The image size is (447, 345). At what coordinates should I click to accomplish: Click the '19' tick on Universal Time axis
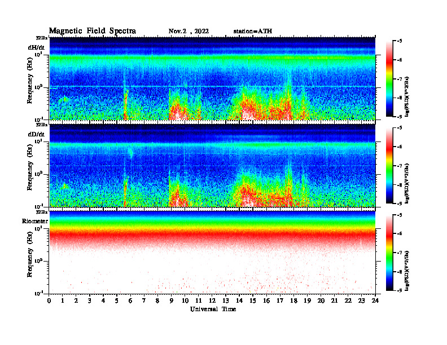pos(307,301)
